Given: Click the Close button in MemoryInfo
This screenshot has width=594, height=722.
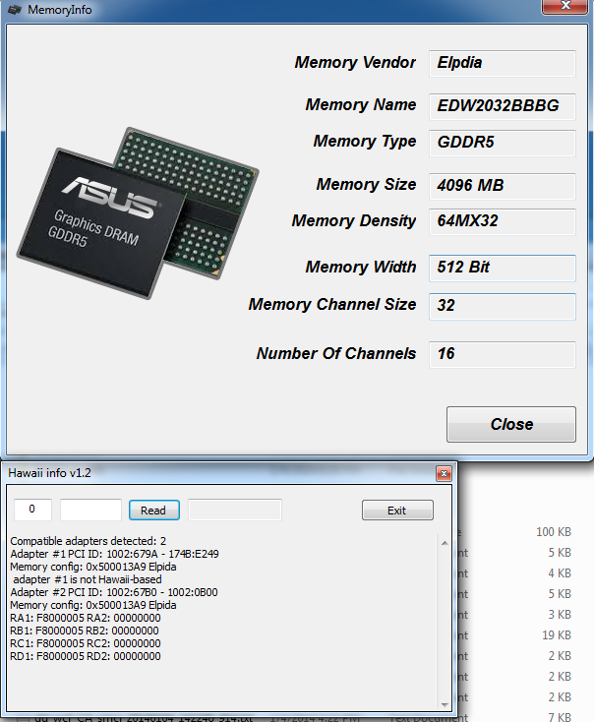Looking at the screenshot, I should click(511, 424).
